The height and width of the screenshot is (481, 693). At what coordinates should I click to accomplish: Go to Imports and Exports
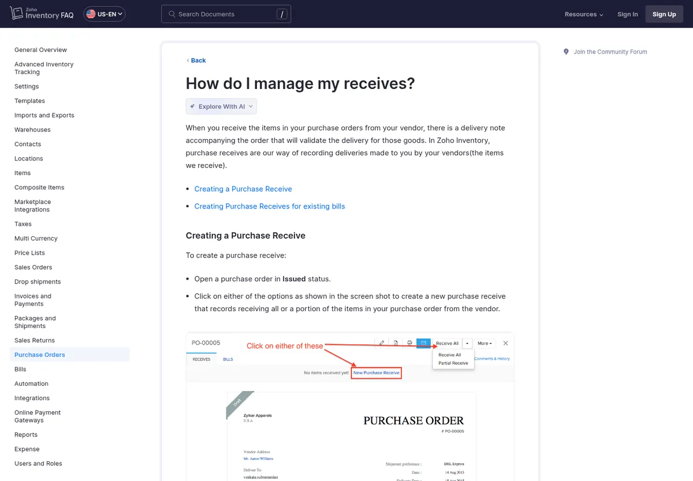coord(44,115)
